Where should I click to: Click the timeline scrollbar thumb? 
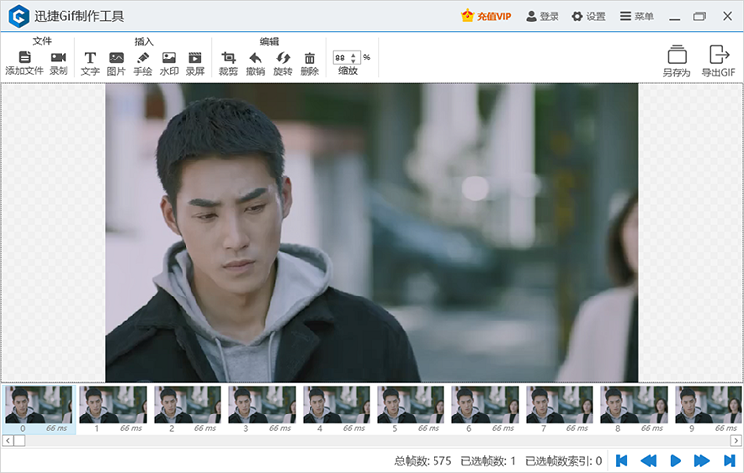coord(19,441)
